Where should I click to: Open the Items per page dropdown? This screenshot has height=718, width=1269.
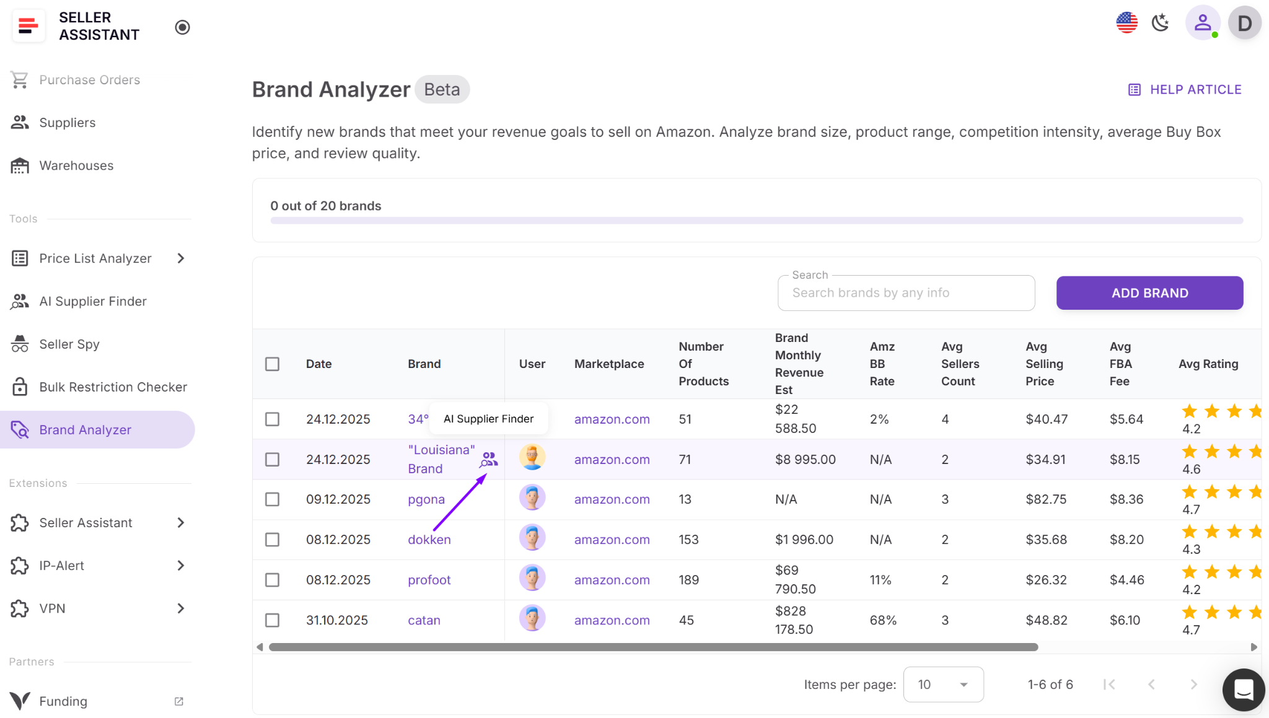point(943,684)
